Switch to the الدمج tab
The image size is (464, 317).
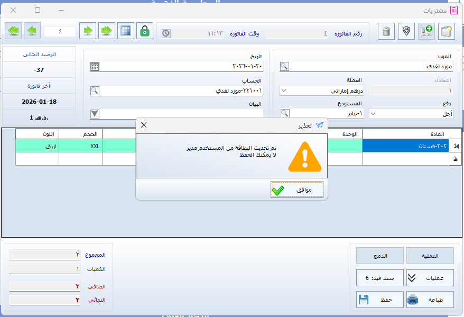click(380, 256)
